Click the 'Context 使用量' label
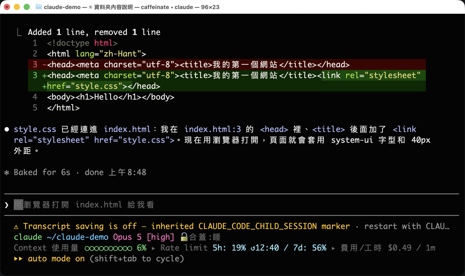 (x=46, y=248)
